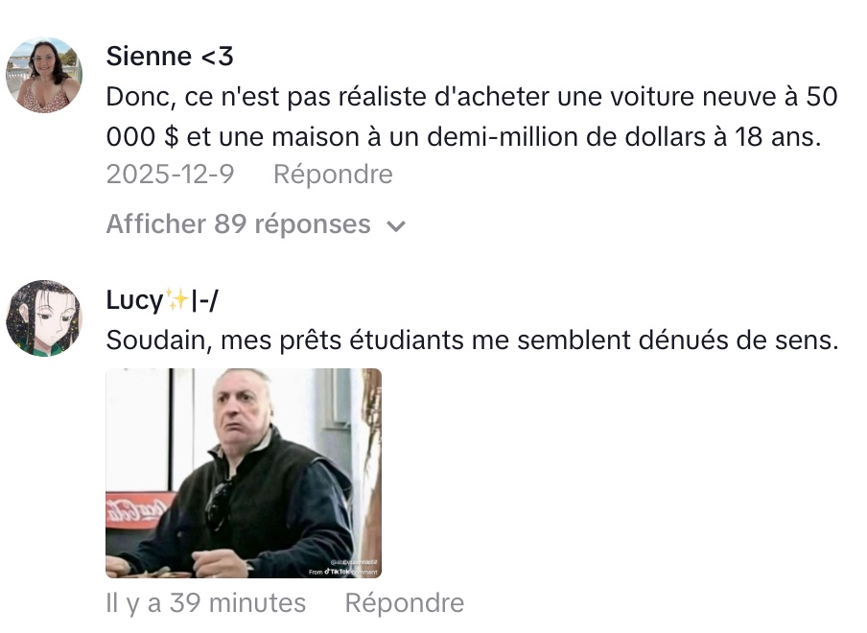Open the GIF of the man in black vest
This screenshot has height=633, width=867.
244,473
